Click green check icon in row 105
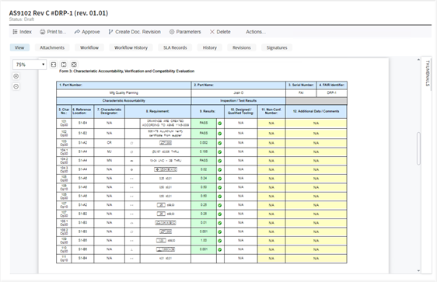The height and width of the screenshot is (282, 437). pyautogui.click(x=220, y=179)
